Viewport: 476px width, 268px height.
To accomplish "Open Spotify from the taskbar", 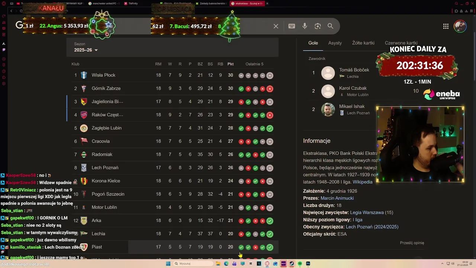I will pyautogui.click(x=300, y=264).
